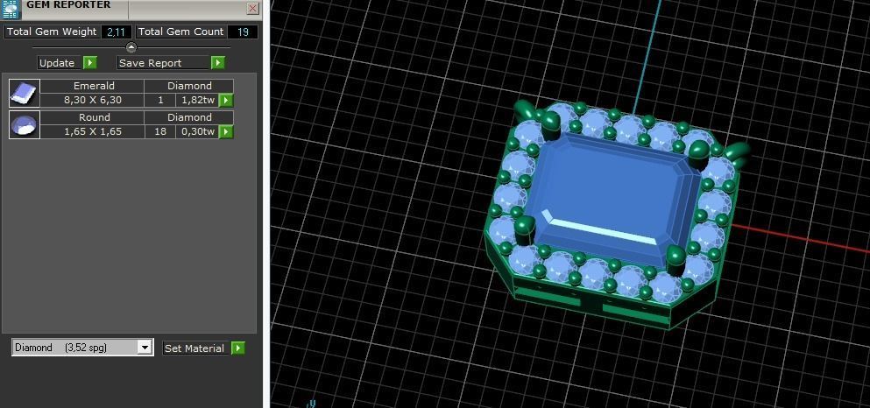Screen dimensions: 870x408
Task: Click the Total Gem Weight label
Action: pyautogui.click(x=52, y=32)
